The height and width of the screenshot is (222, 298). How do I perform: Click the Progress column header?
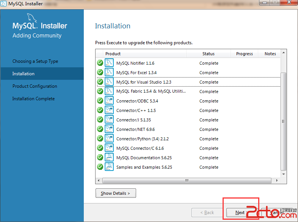pyautogui.click(x=245, y=54)
